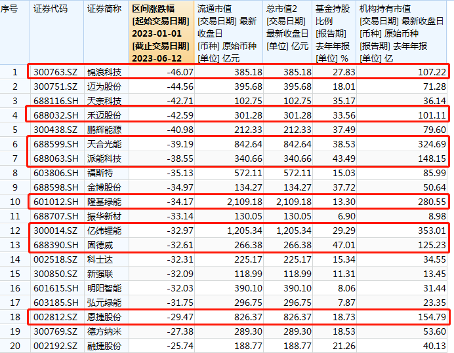This screenshot has width=454, height=353.
Task: Select stock name 新强联
Action: pyautogui.click(x=100, y=274)
